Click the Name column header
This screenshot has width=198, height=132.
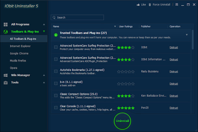click(56, 26)
